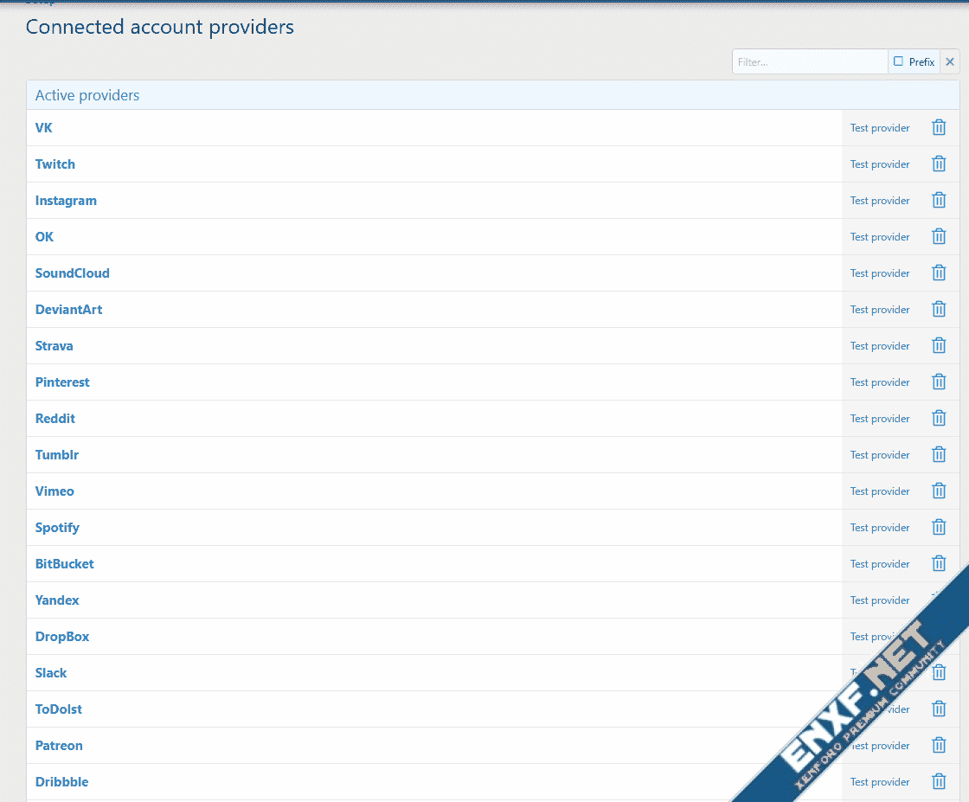This screenshot has width=969, height=802.
Task: Open the Slack provider
Action: pyautogui.click(x=51, y=673)
